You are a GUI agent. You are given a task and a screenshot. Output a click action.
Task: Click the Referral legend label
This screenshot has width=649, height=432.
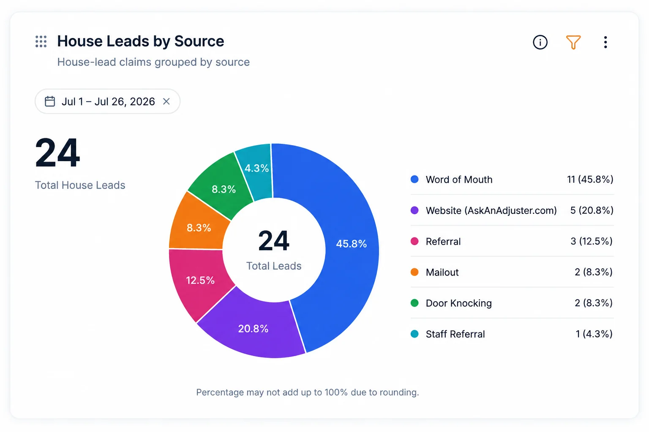[443, 241]
